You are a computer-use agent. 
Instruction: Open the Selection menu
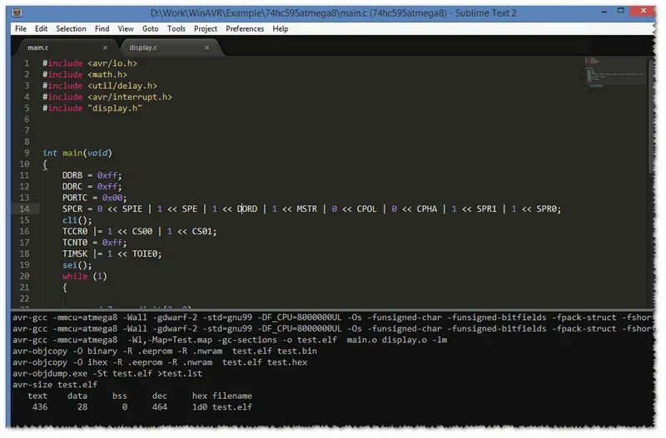pos(71,28)
